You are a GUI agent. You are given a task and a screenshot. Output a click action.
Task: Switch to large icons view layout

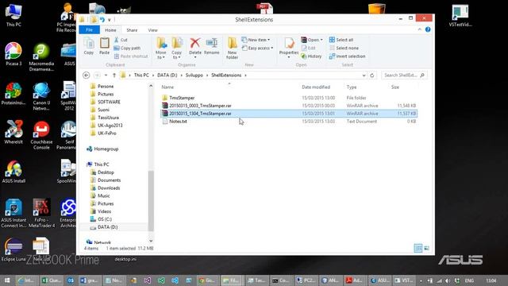[427, 248]
